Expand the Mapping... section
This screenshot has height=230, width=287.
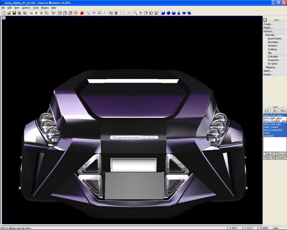[x=271, y=67]
